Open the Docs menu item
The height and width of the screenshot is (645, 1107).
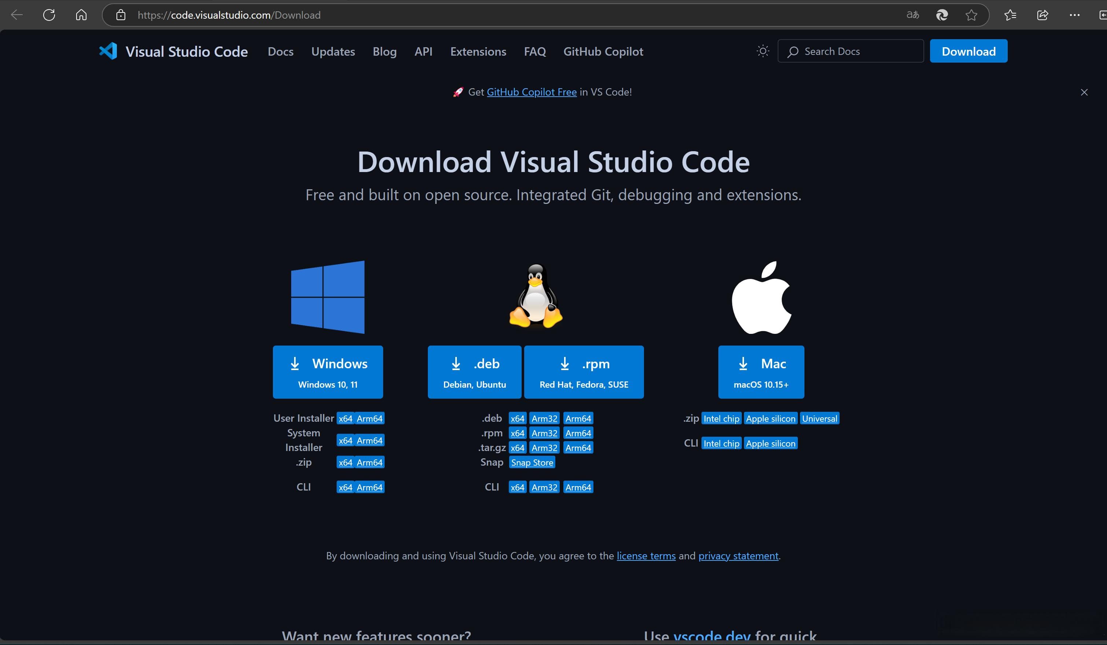point(281,51)
